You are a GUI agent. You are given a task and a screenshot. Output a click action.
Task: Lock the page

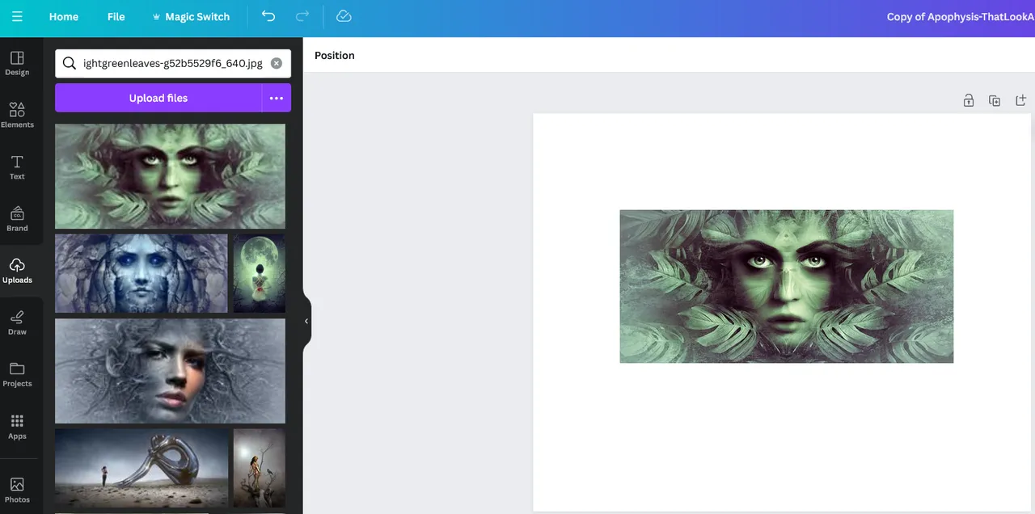pyautogui.click(x=969, y=100)
